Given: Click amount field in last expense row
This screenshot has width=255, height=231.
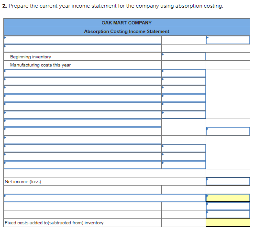Looking at the screenshot, I should [x=184, y=165].
